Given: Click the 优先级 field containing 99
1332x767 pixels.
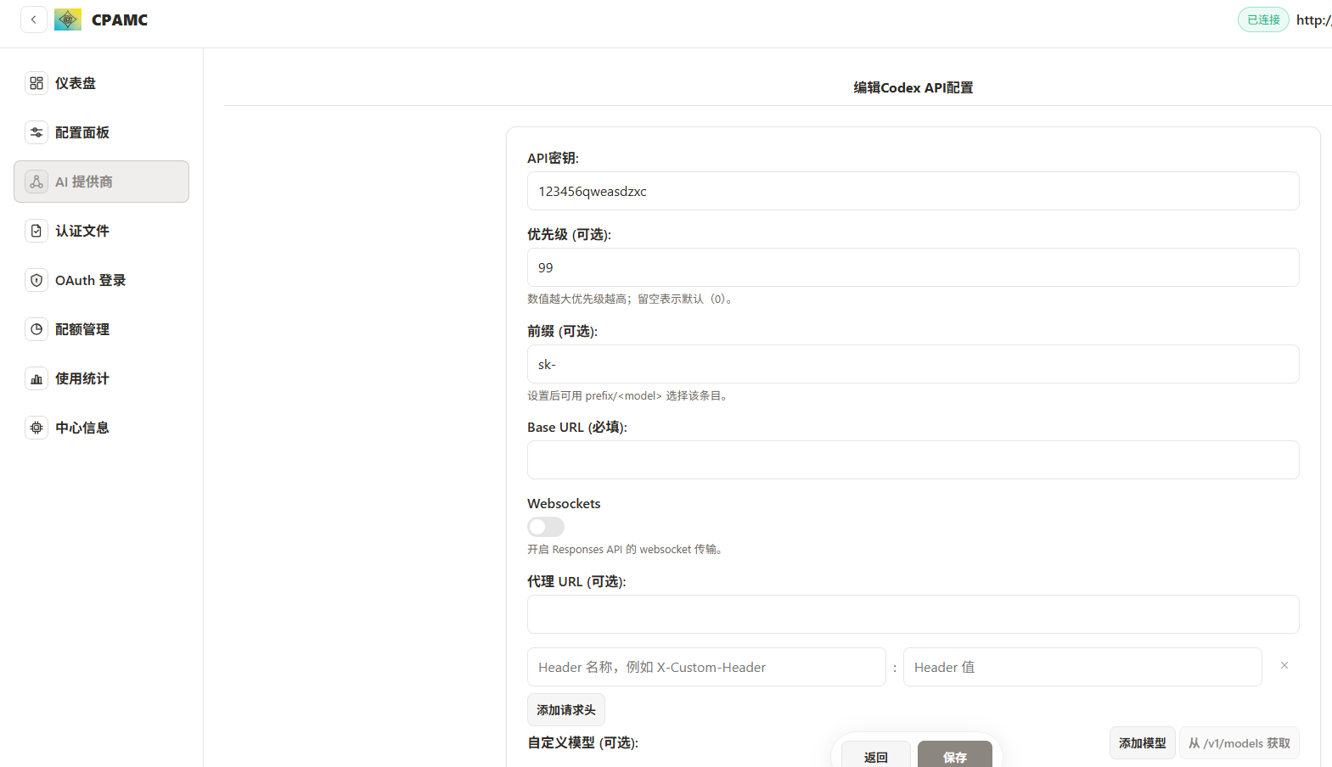Looking at the screenshot, I should 913,267.
